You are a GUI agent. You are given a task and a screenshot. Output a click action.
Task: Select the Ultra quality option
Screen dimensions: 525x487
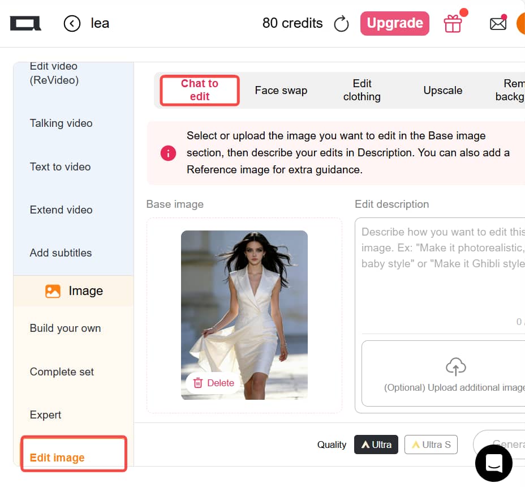click(376, 445)
